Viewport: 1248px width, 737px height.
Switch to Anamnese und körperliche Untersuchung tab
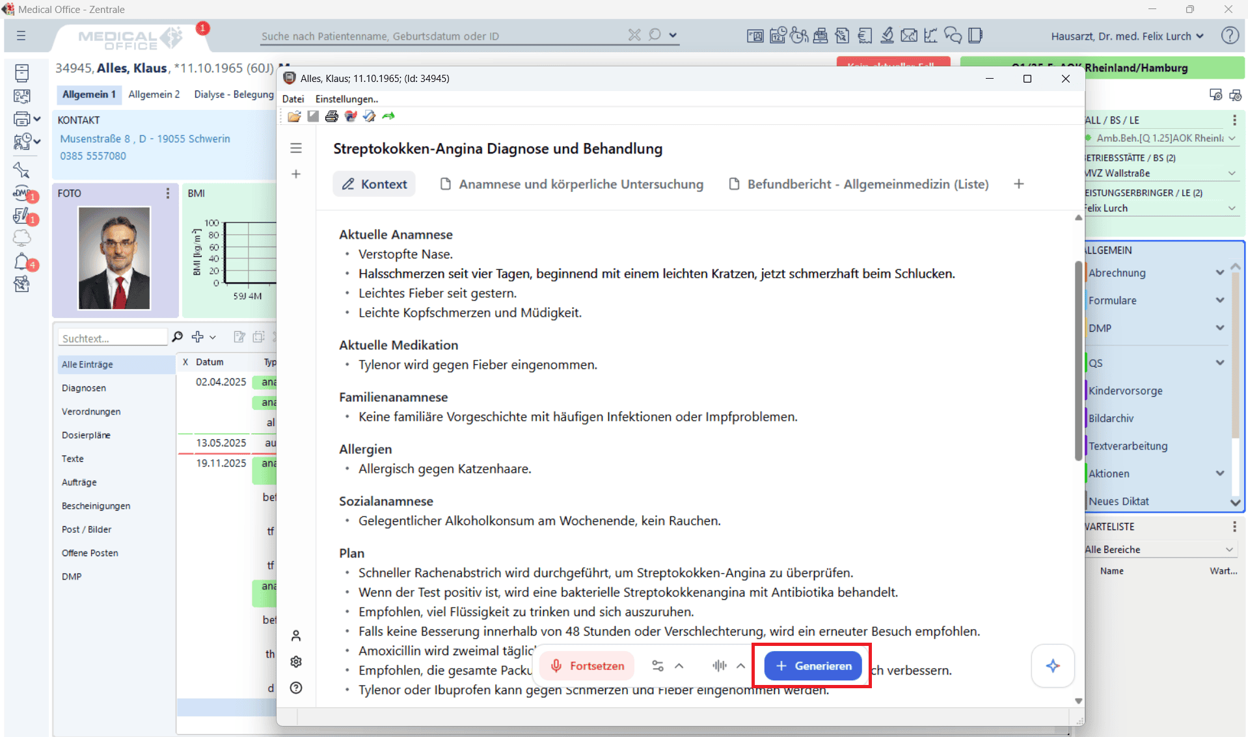pyautogui.click(x=572, y=184)
